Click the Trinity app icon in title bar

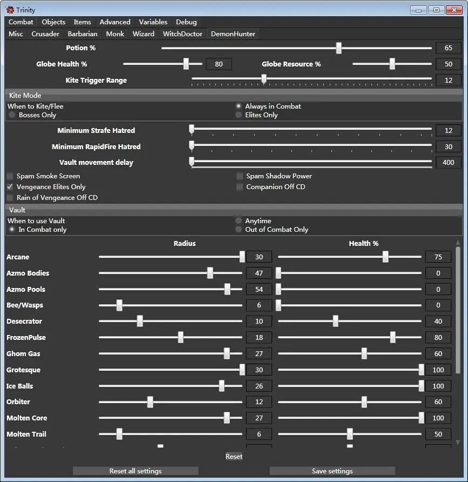(x=10, y=10)
